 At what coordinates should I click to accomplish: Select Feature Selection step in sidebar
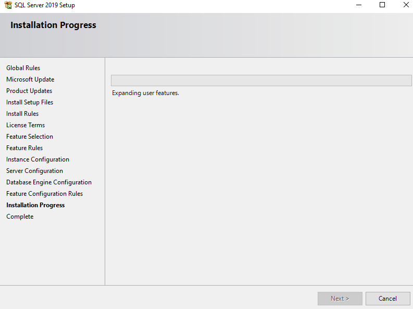(30, 137)
